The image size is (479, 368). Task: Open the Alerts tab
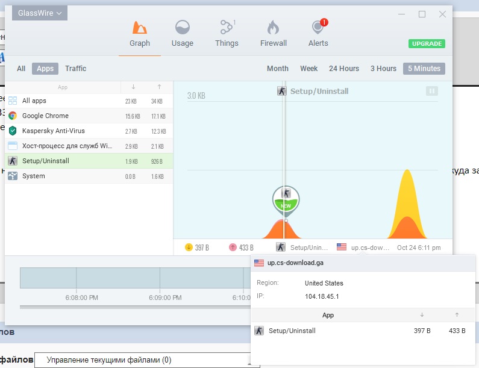pos(318,34)
